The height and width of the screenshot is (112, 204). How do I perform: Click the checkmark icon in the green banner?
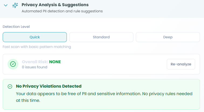[x=10, y=86]
